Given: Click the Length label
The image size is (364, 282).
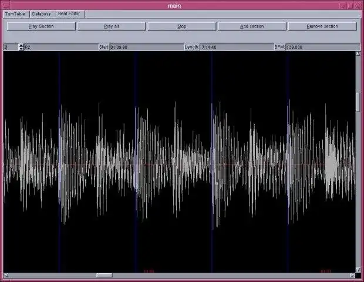Looking at the screenshot, I should coord(191,47).
